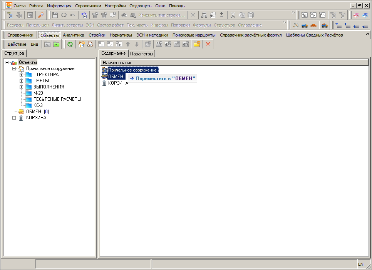This screenshot has width=372, height=270.
Task: Expand the СТРУКТУРА folder node
Action: [21, 75]
